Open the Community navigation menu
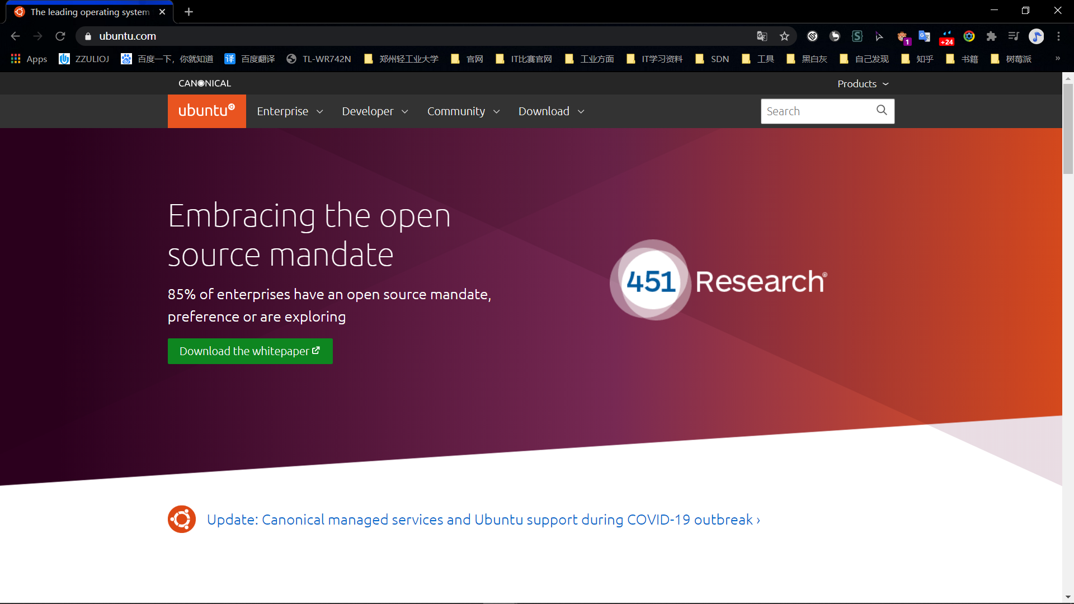1074x604 pixels. 463,111
